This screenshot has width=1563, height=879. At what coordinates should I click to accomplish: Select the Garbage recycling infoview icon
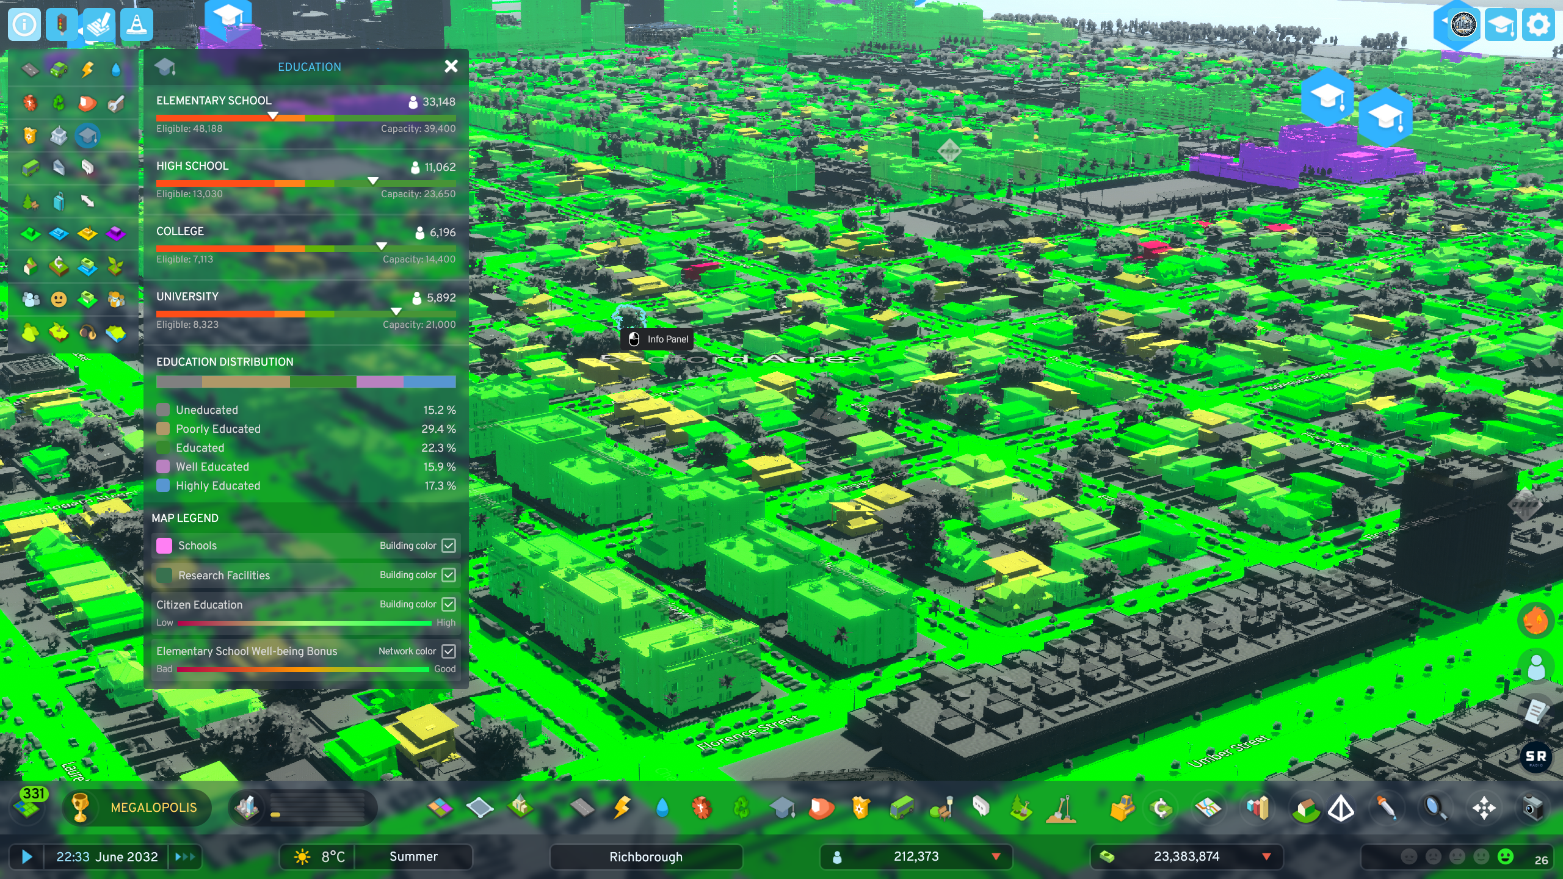(x=59, y=103)
